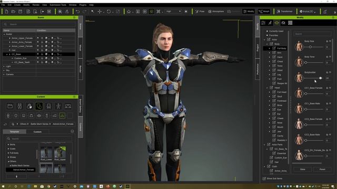Expand the Sky node in Scene tree
337x189 pixels.
[4, 70]
